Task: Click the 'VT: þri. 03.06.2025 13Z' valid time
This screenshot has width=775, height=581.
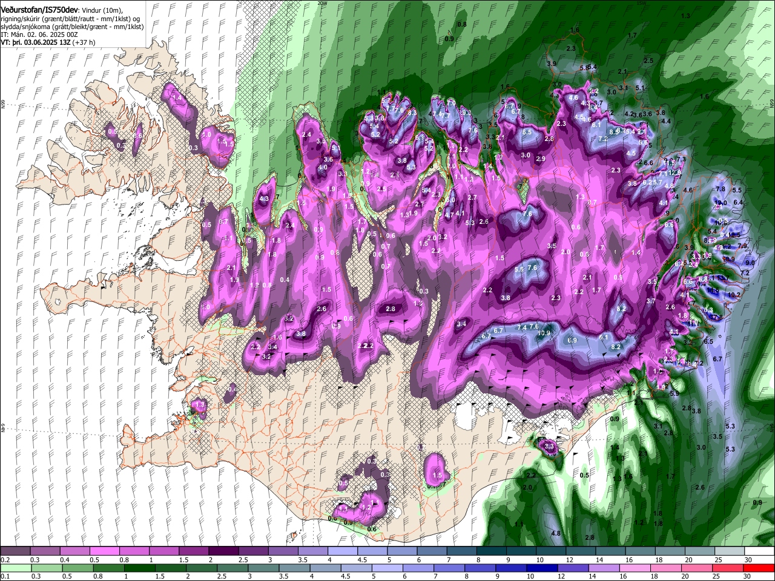Action: click(x=36, y=43)
